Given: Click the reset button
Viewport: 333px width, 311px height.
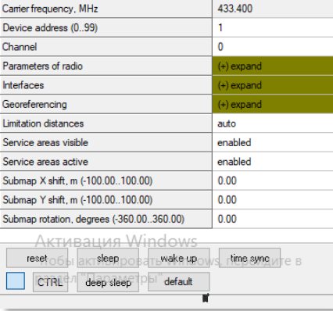Looking at the screenshot, I should pyautogui.click(x=37, y=258).
